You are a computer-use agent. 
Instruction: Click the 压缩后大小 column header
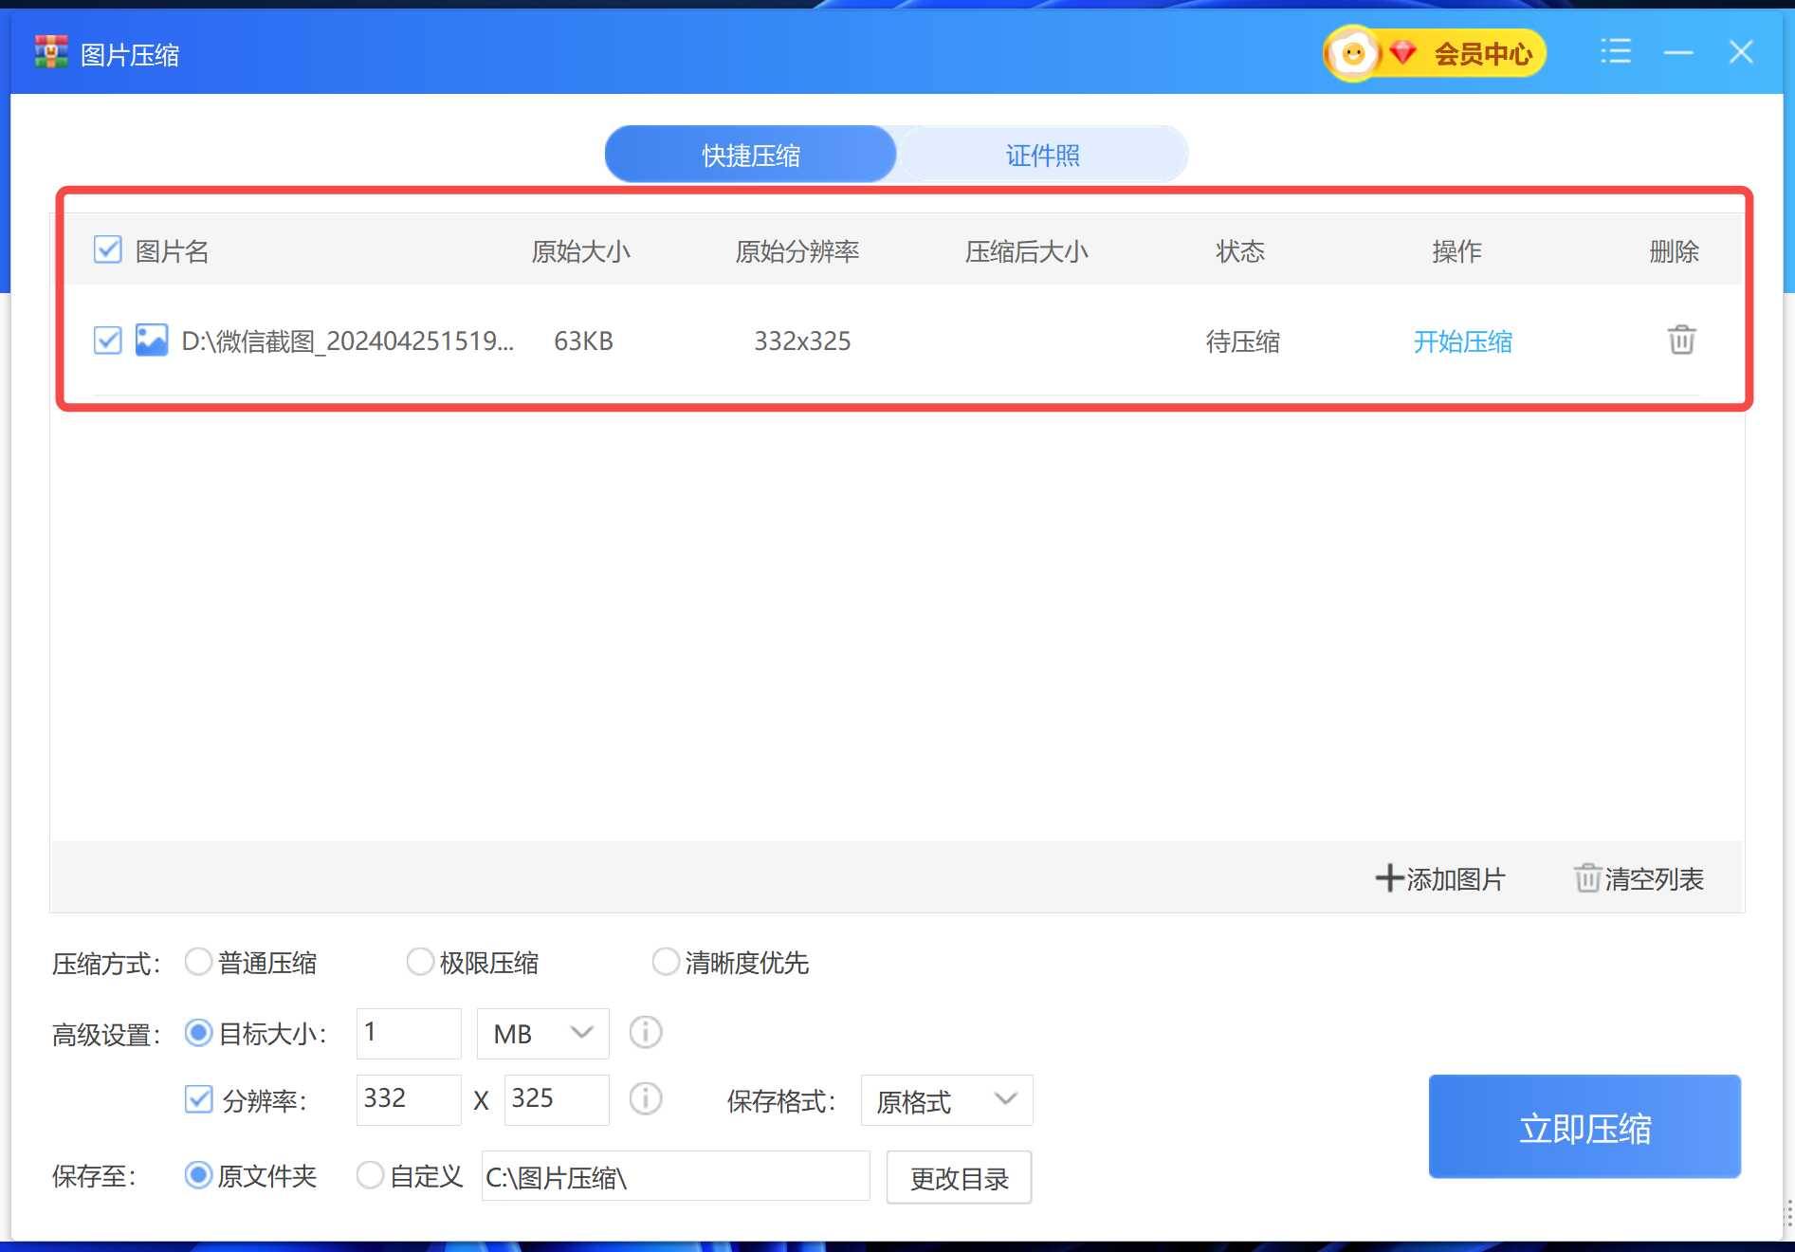click(1026, 251)
